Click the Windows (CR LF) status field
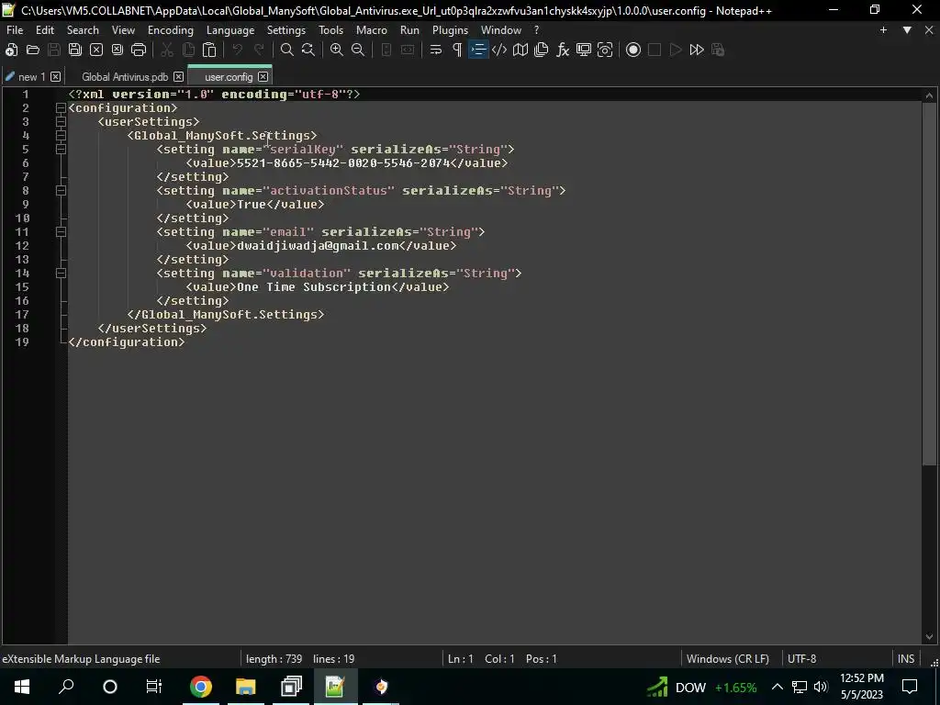This screenshot has width=940, height=705. [728, 658]
